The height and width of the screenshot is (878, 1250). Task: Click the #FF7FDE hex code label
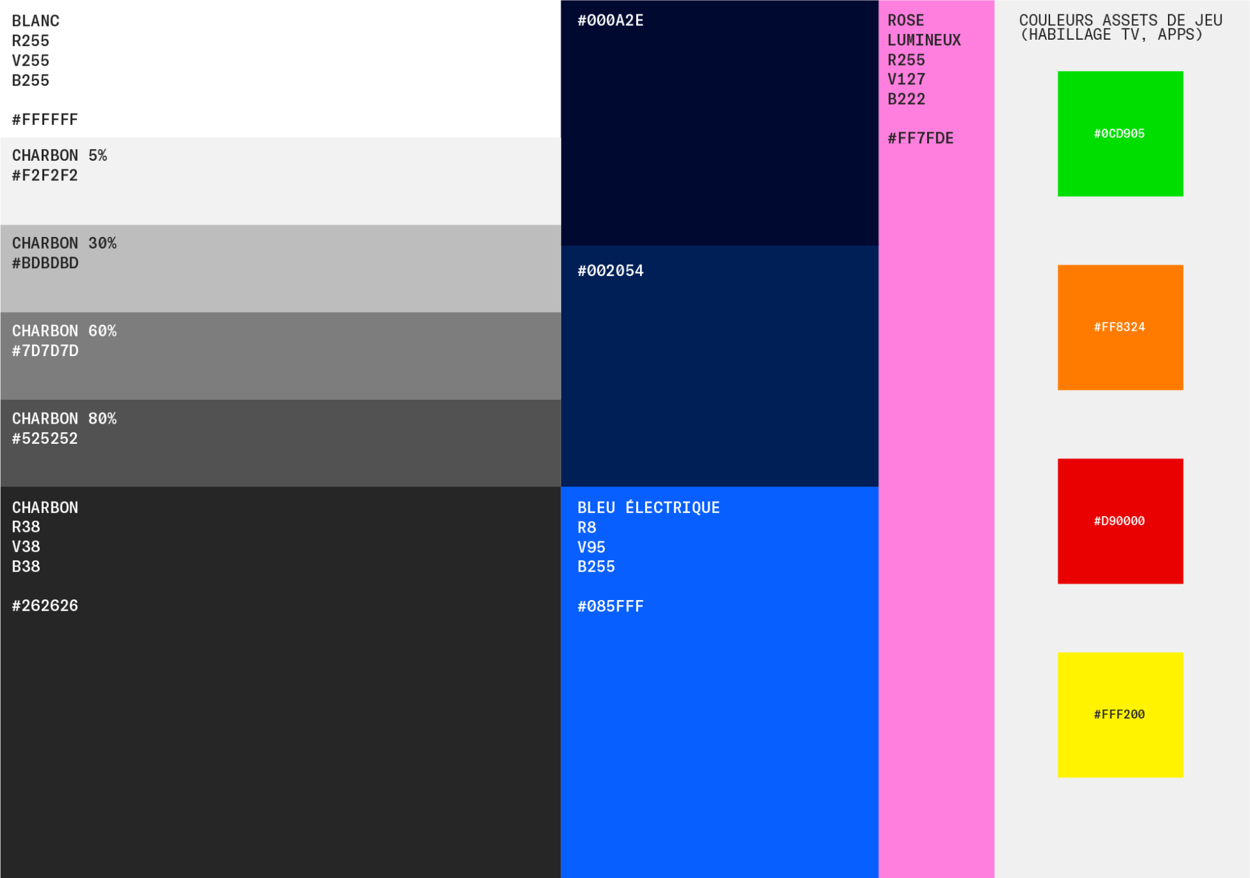point(920,139)
